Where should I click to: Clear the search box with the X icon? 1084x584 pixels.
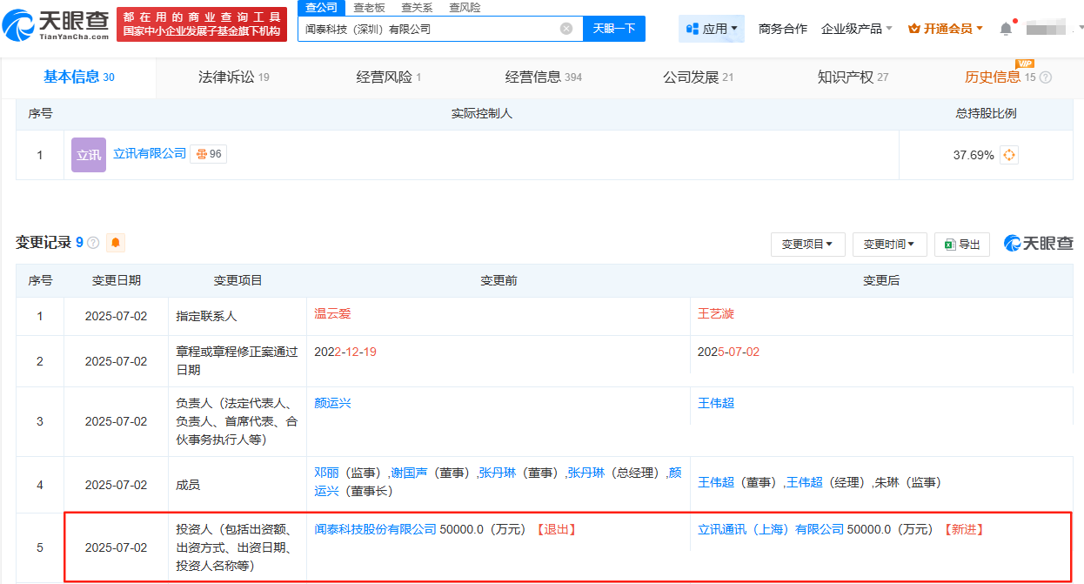566,29
